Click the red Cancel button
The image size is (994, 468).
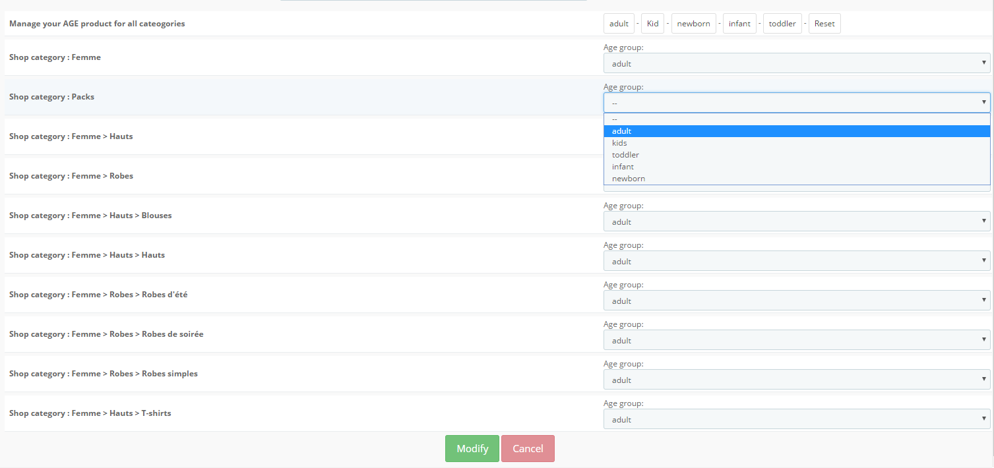[528, 449]
